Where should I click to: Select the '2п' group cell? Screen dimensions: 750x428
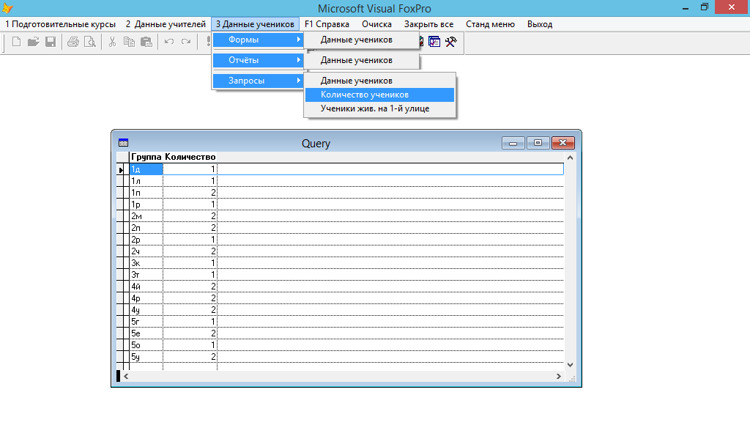point(146,228)
